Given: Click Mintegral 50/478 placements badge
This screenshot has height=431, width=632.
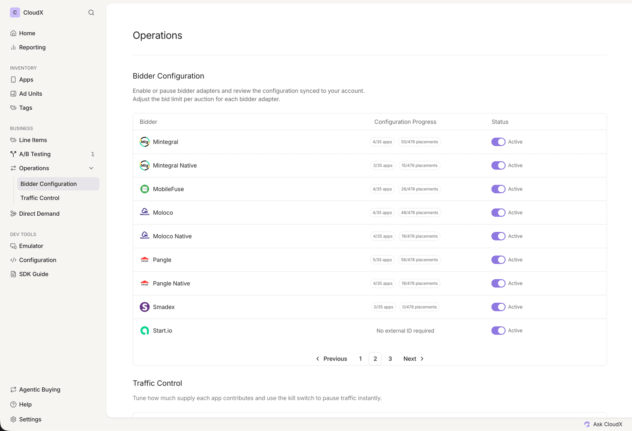Looking at the screenshot, I should pyautogui.click(x=419, y=142).
